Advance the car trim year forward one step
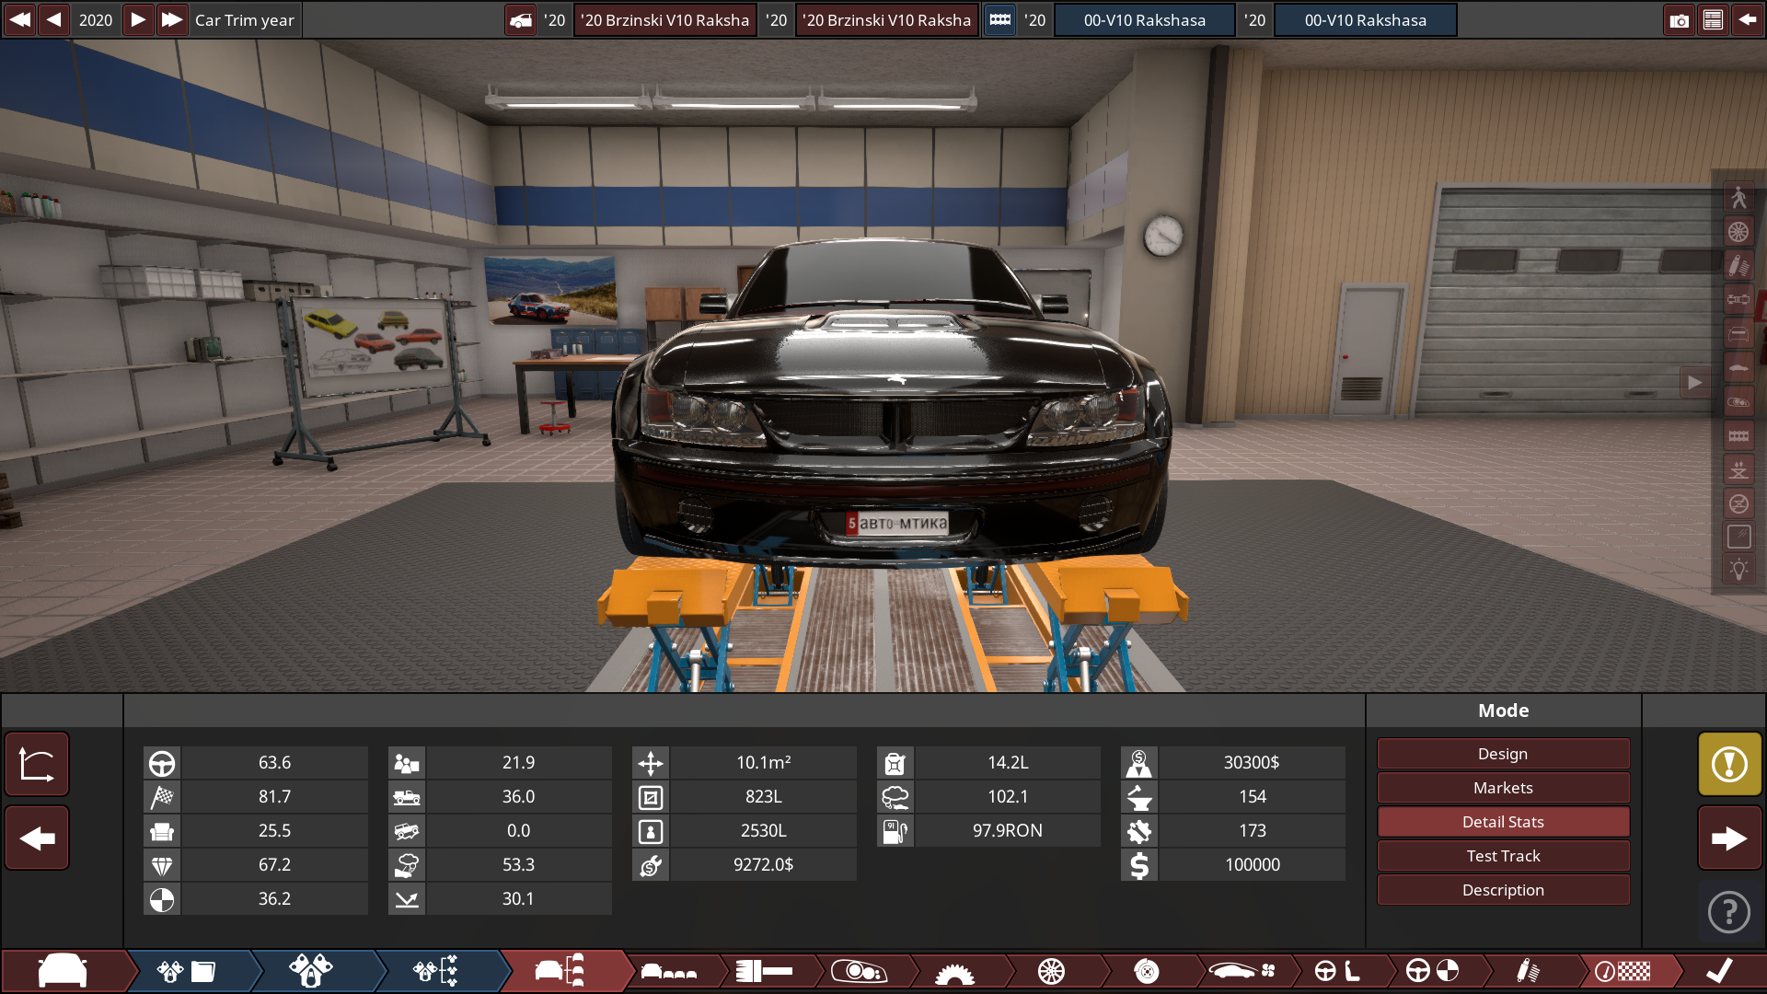Viewport: 1767px width, 994px height. pyautogui.click(x=137, y=20)
